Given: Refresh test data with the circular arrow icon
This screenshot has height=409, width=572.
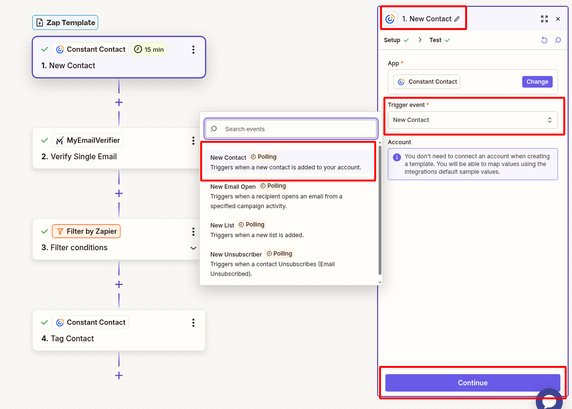Looking at the screenshot, I should click(x=545, y=40).
